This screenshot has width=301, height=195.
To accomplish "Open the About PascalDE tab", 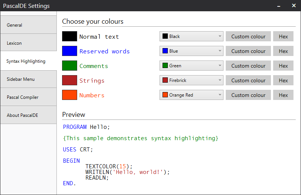I will click(29, 115).
